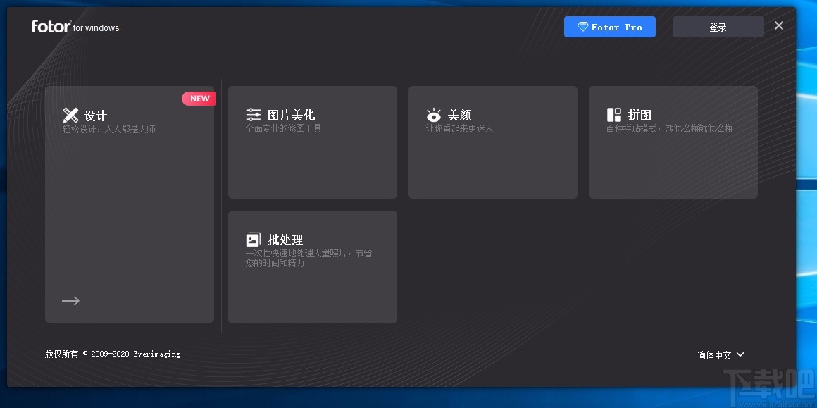Click the NEW badge on the design card
This screenshot has width=817, height=408.
point(199,98)
